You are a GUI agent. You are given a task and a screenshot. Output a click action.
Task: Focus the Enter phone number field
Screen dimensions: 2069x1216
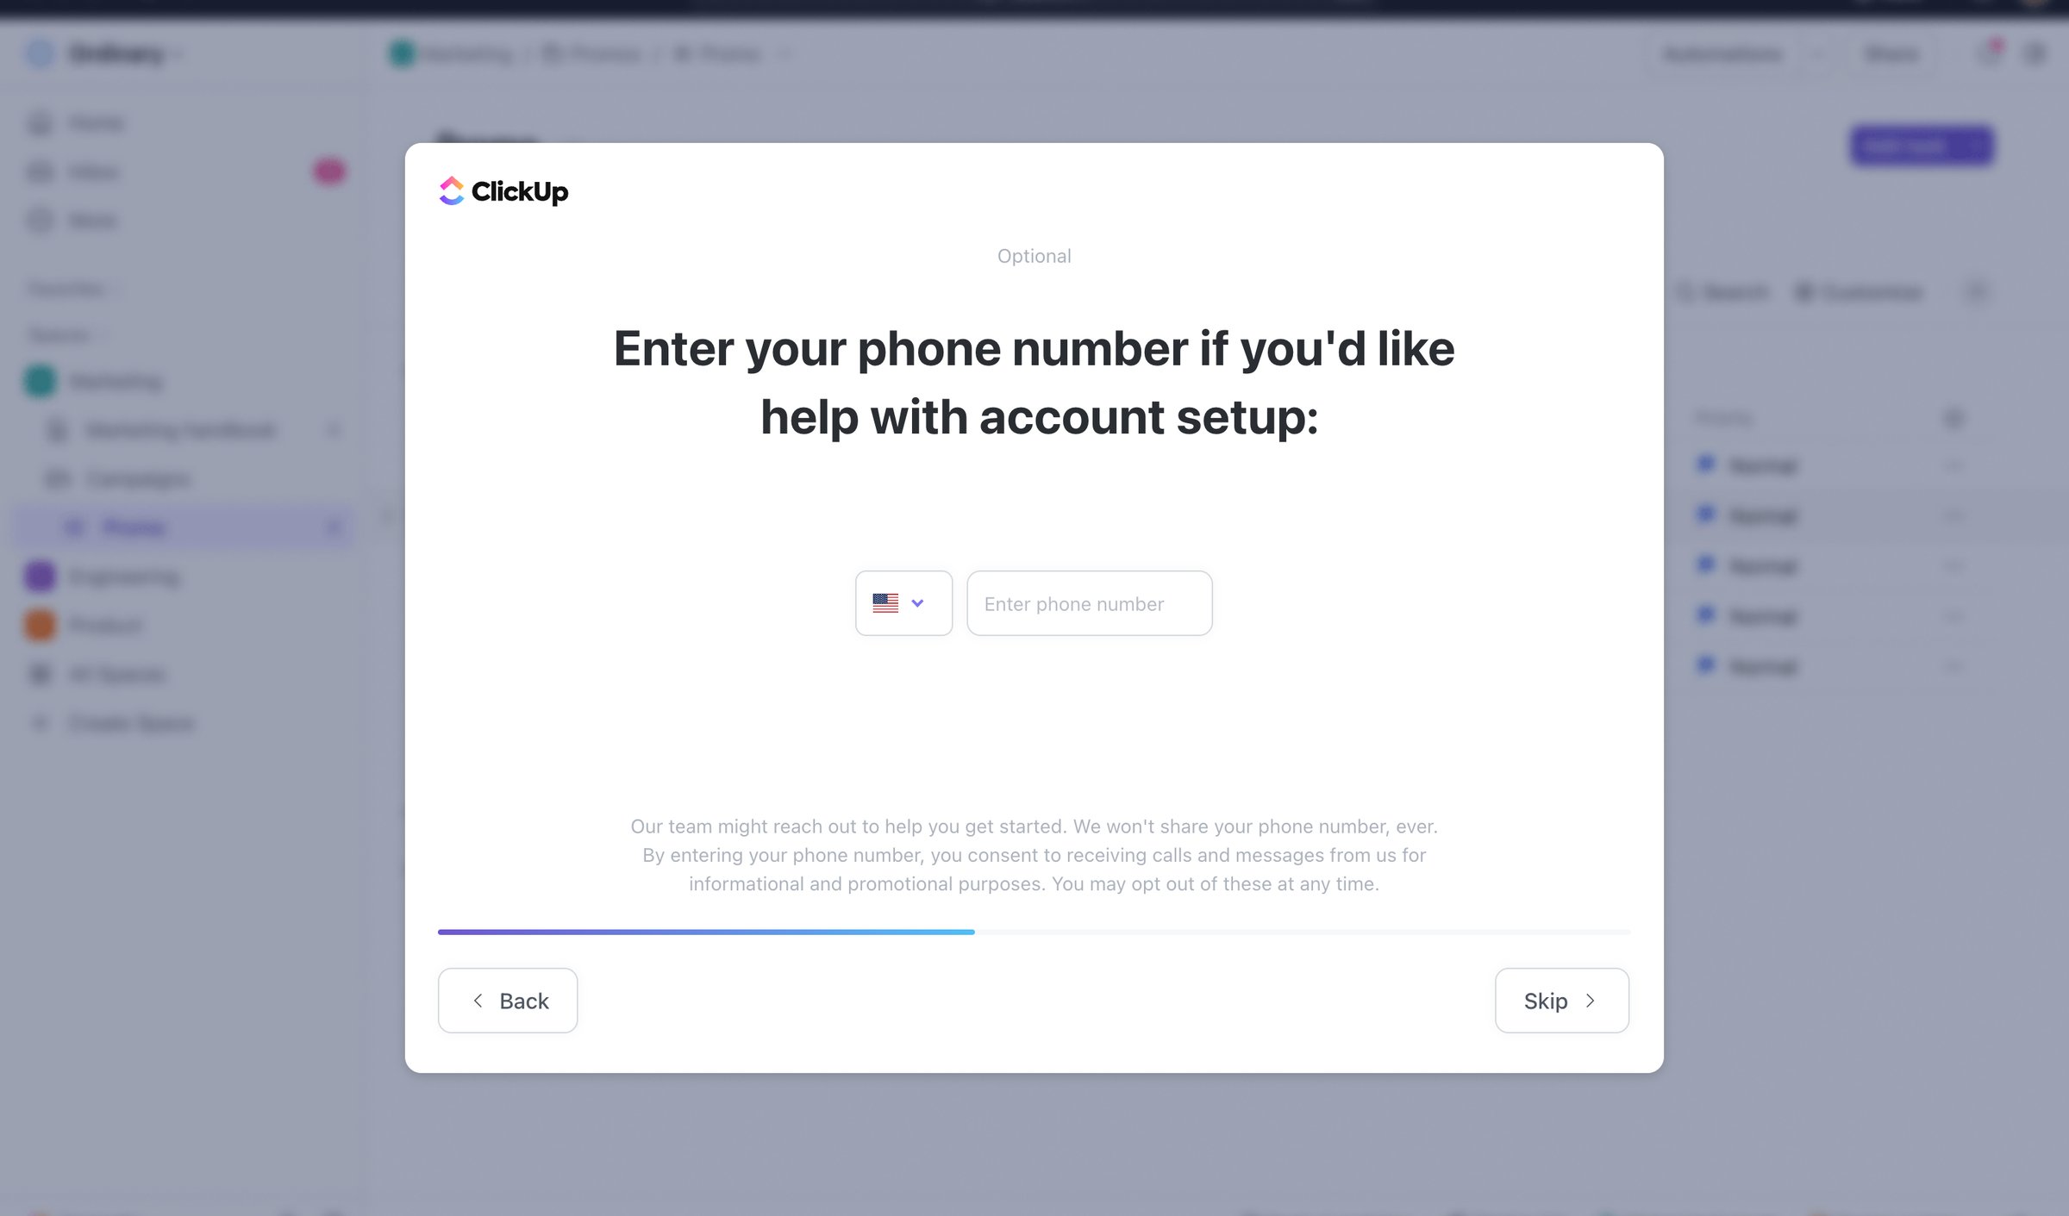pos(1090,603)
